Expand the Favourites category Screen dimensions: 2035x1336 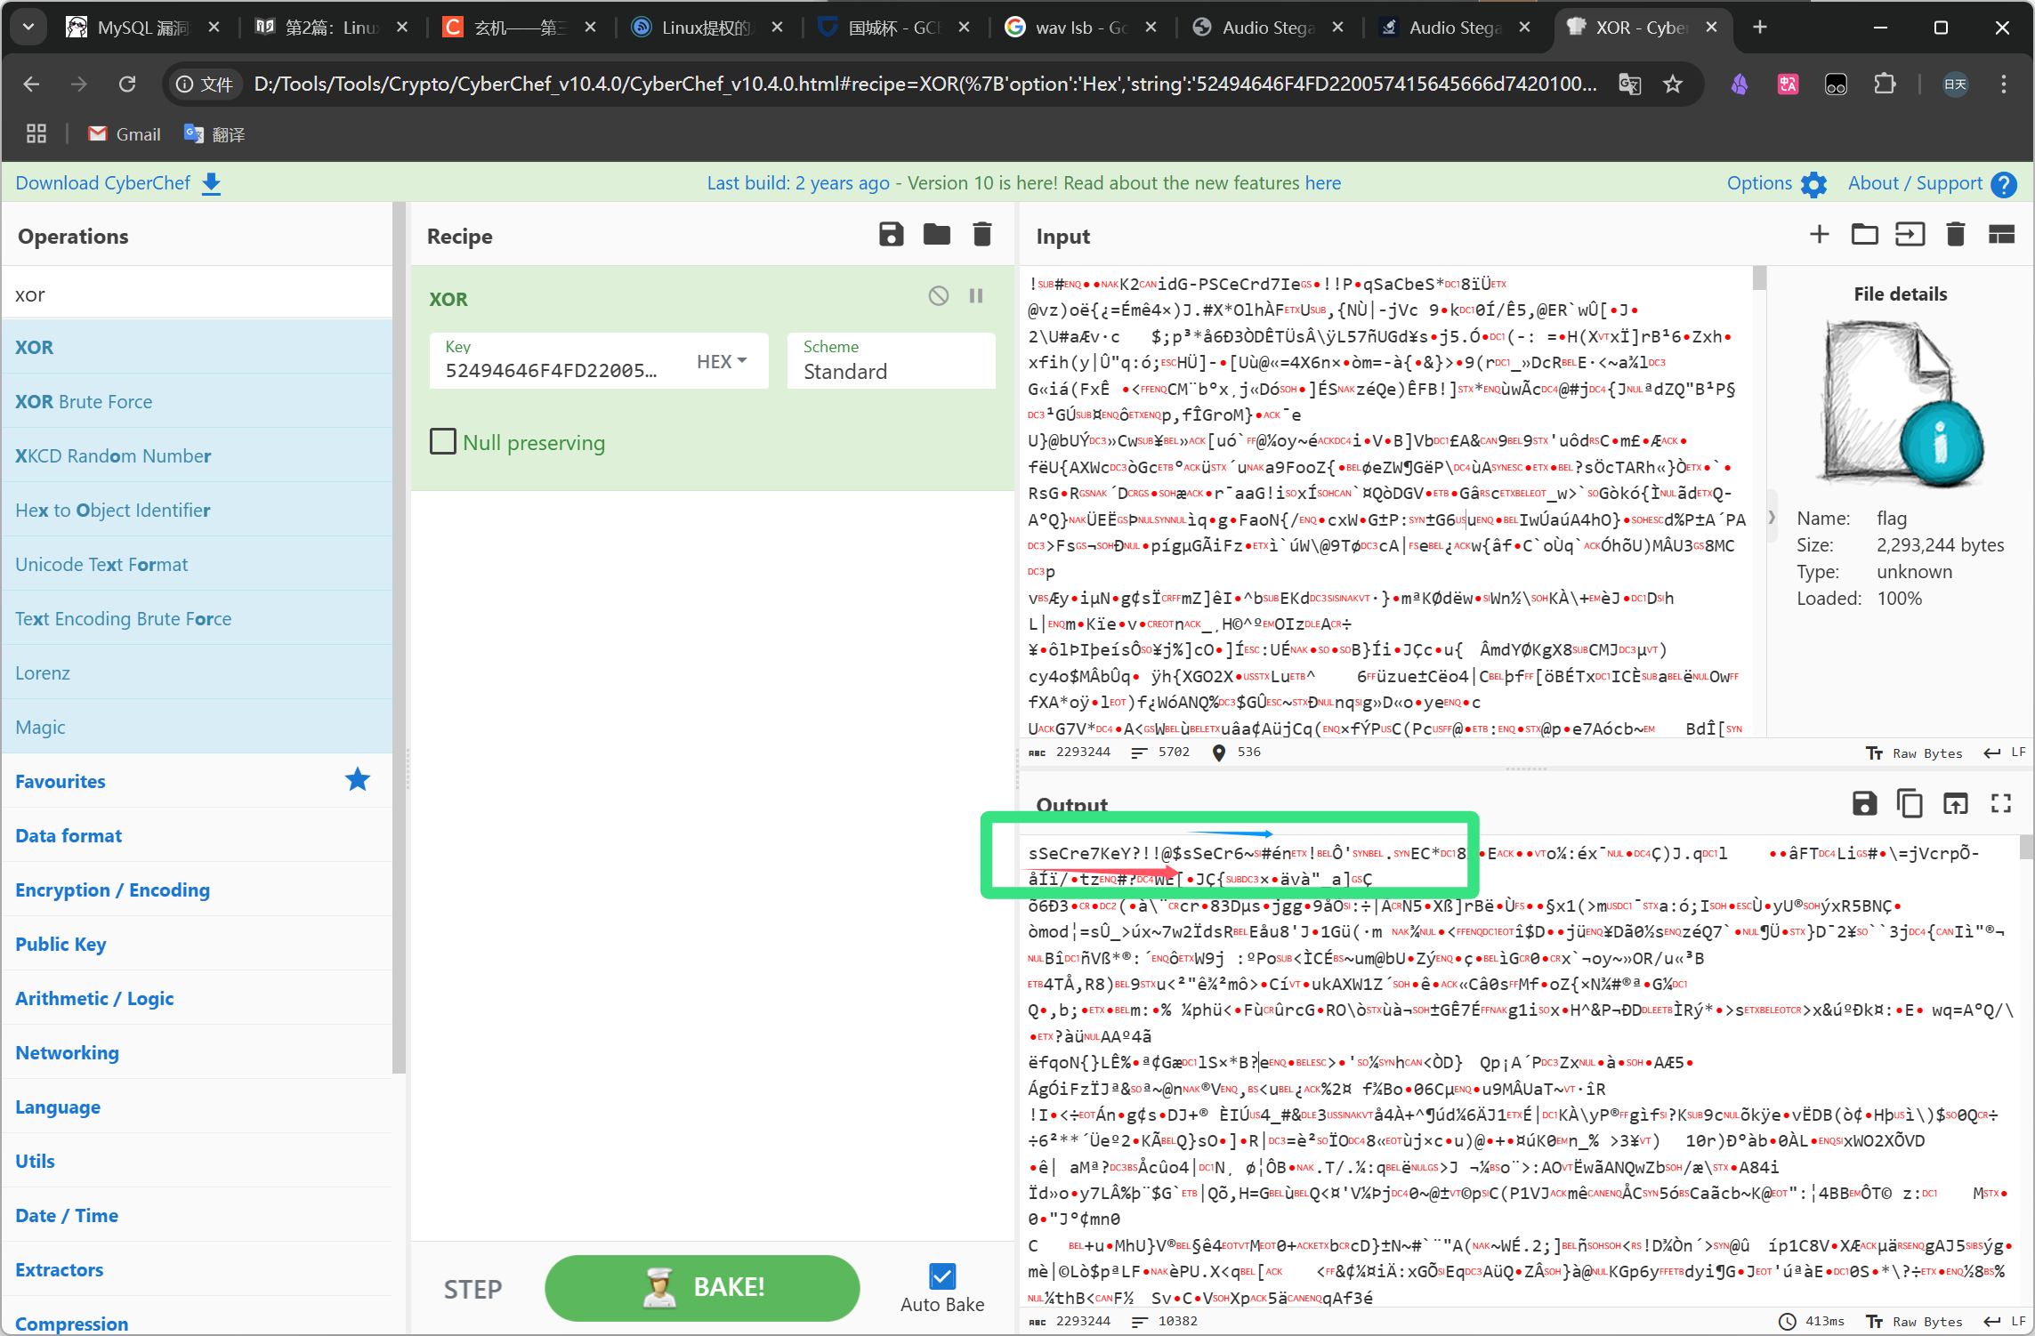[x=197, y=781]
